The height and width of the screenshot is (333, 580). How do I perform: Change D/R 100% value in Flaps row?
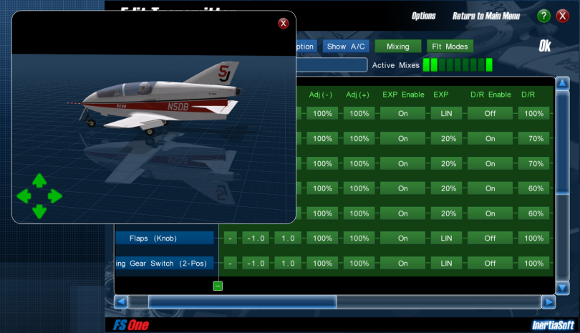point(533,238)
